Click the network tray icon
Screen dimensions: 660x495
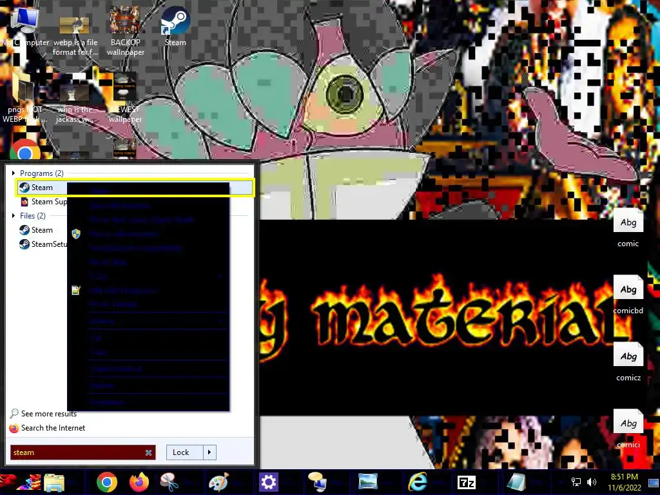576,482
